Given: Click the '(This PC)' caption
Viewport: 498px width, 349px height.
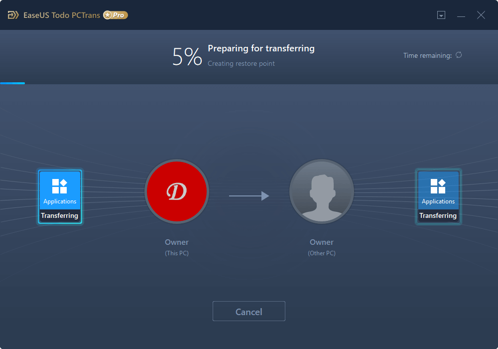Looking at the screenshot, I should [x=177, y=253].
